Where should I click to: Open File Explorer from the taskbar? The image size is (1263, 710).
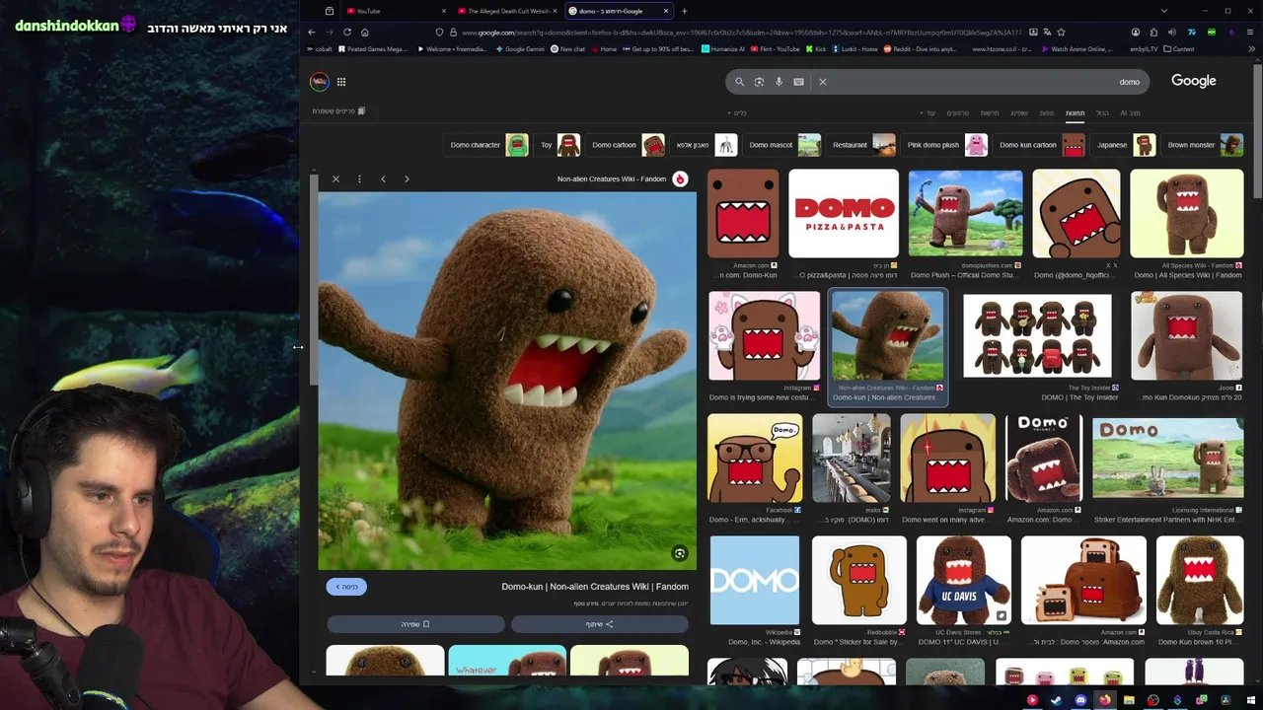[x=1129, y=700]
